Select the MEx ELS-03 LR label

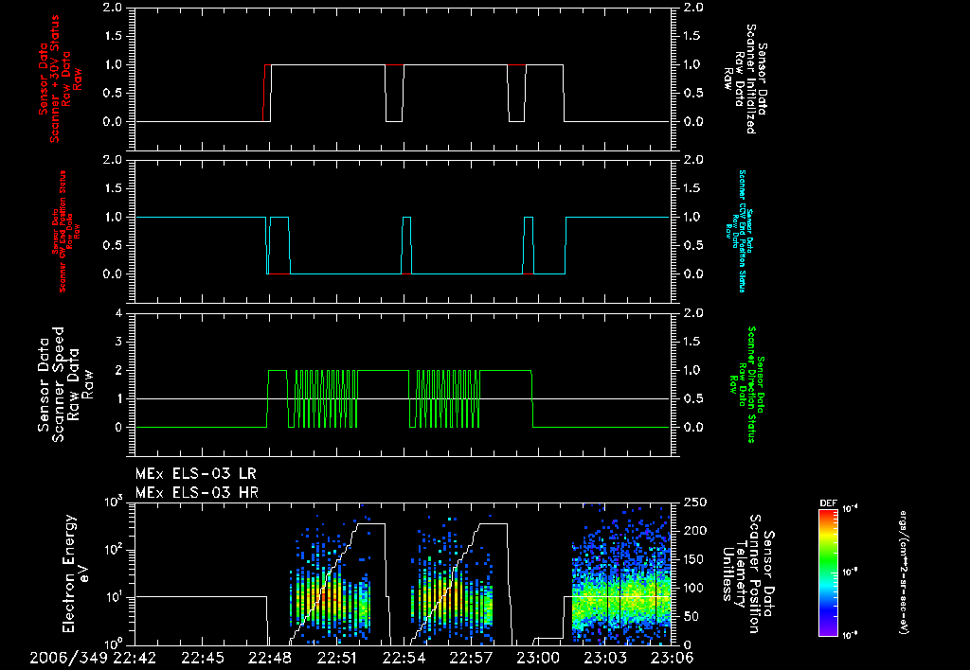tap(195, 474)
